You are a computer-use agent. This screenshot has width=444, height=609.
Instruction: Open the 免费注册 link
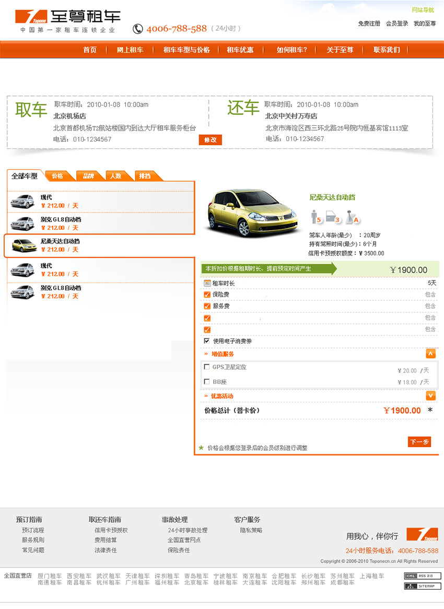[x=369, y=24]
